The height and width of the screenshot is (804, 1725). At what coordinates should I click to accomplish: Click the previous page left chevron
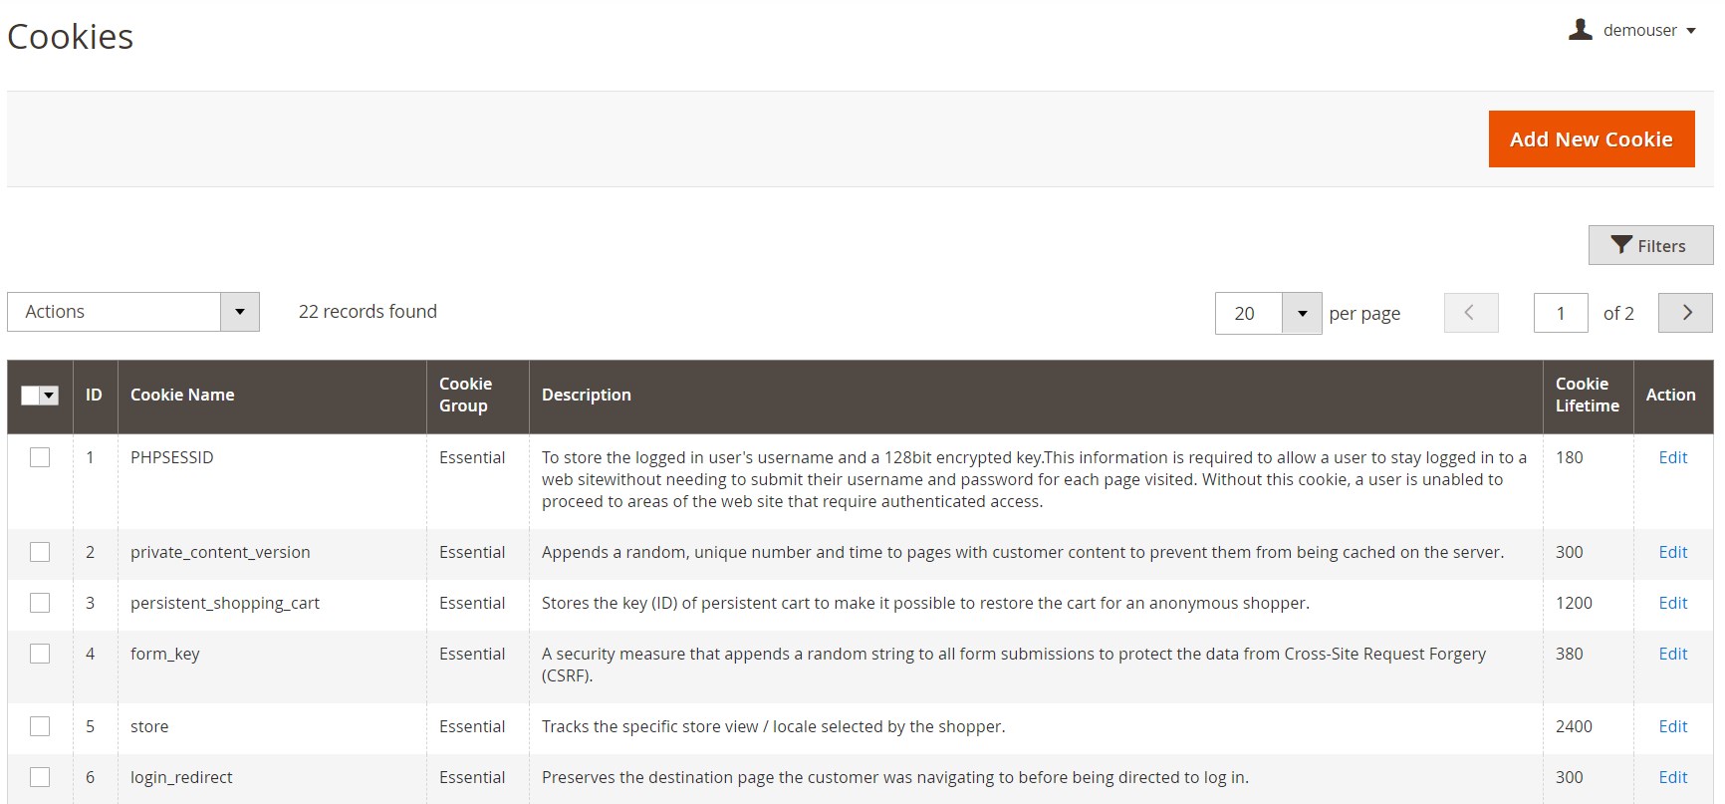(x=1470, y=313)
